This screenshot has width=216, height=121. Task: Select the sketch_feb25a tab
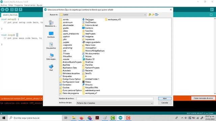tap(10, 15)
